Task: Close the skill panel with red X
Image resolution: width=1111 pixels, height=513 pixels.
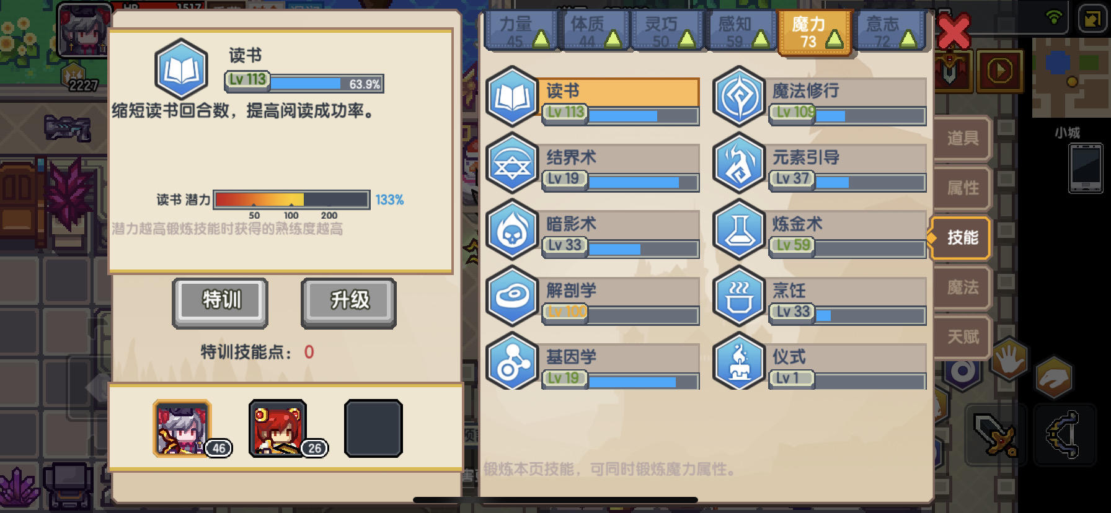Action: (954, 32)
